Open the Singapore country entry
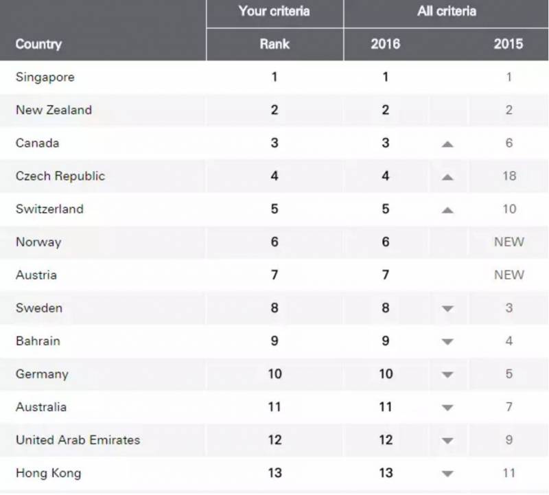The image size is (549, 495). (x=45, y=77)
